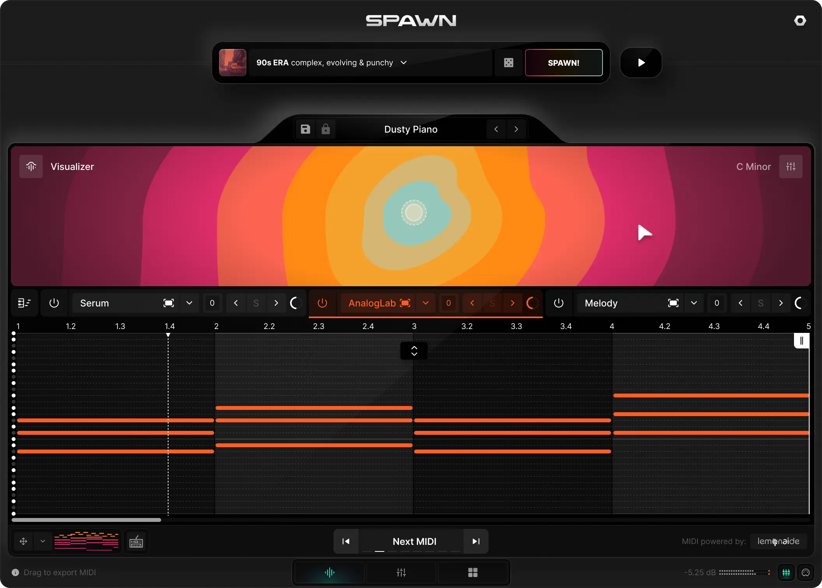Select previous sound on the Serum track
The height and width of the screenshot is (588, 822).
(x=236, y=303)
